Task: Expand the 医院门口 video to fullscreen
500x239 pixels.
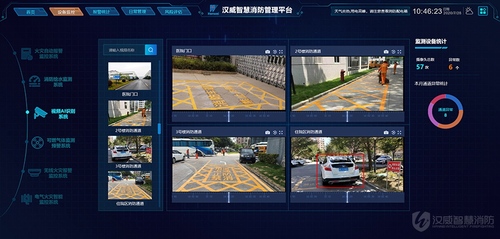Action: [281, 52]
